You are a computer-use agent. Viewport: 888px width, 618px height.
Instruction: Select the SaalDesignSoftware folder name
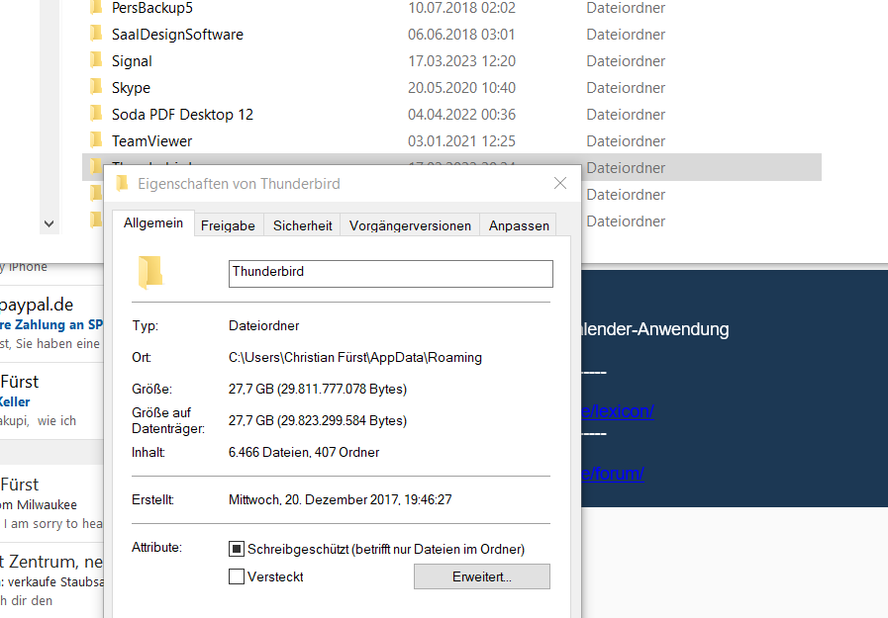177,35
